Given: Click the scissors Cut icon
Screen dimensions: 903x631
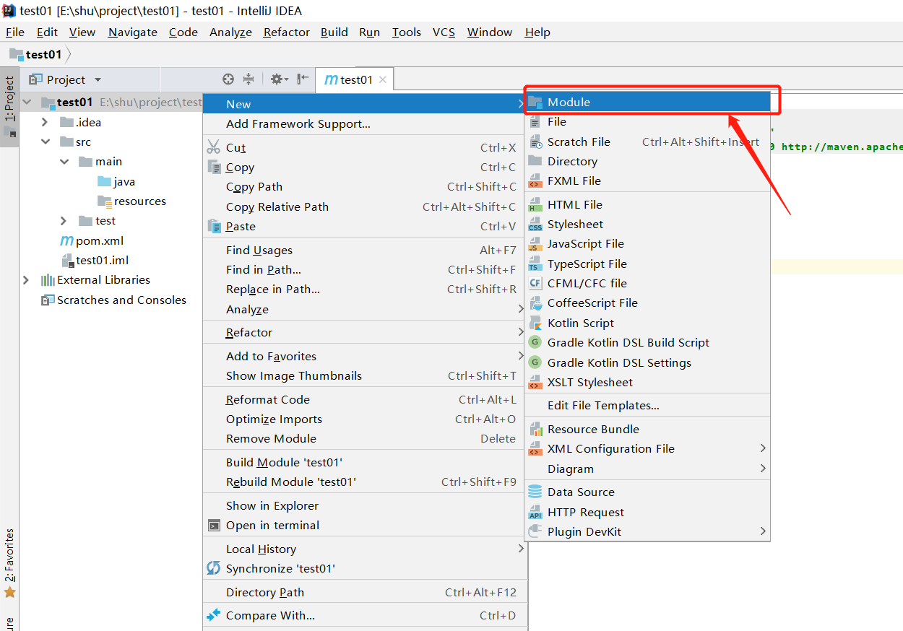Looking at the screenshot, I should click(214, 147).
